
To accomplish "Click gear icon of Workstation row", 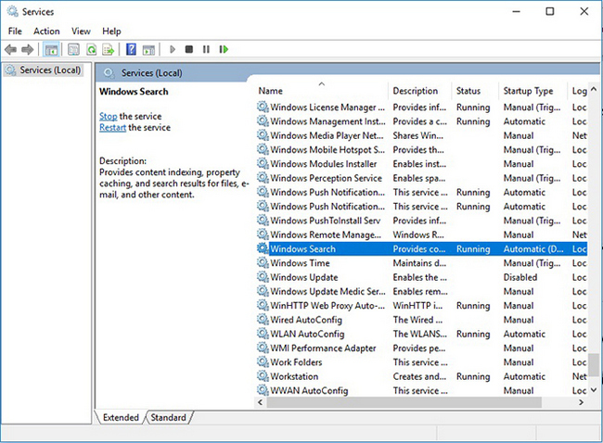I will [263, 376].
